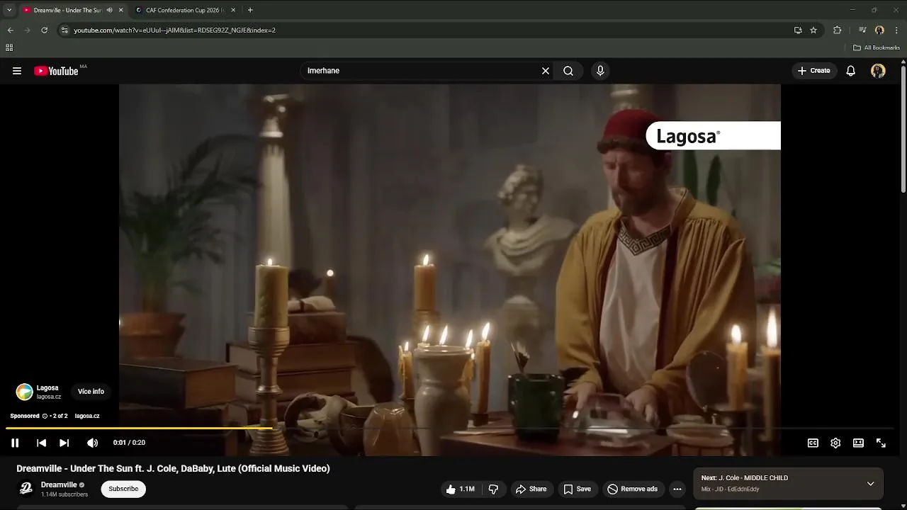Open the Dreamville channel avatar
This screenshot has height=510, width=907.
tap(26, 489)
